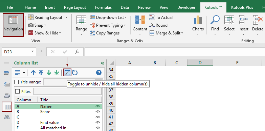Toggle visibility eye for column A Name
Image resolution: width=265 pixels, height=131 pixels.
click(98, 106)
